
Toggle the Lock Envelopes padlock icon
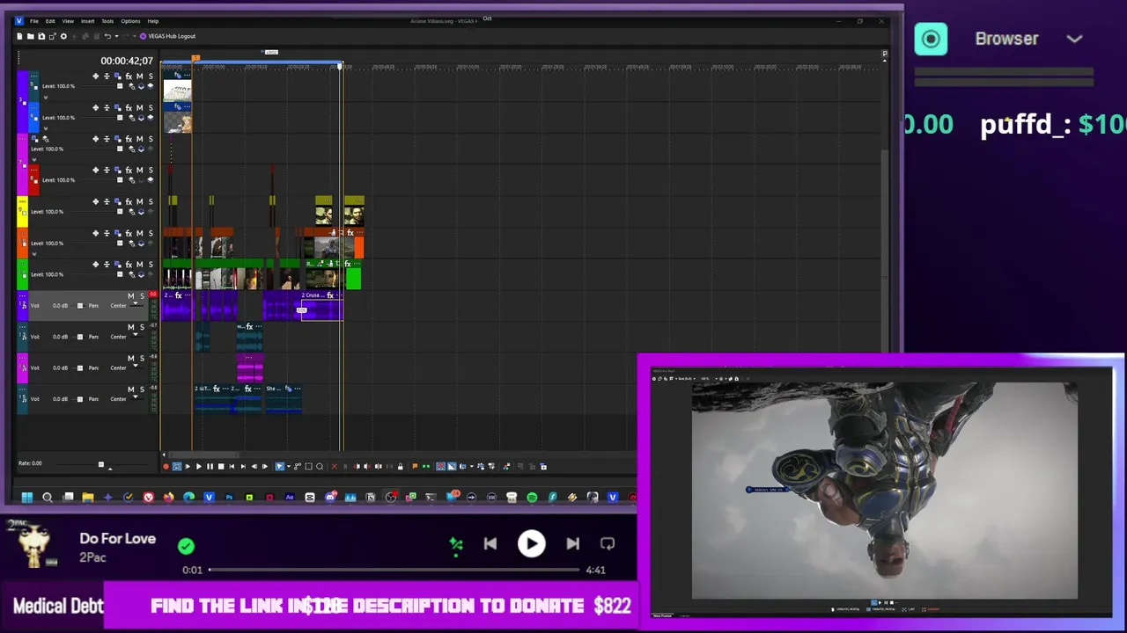(x=401, y=466)
